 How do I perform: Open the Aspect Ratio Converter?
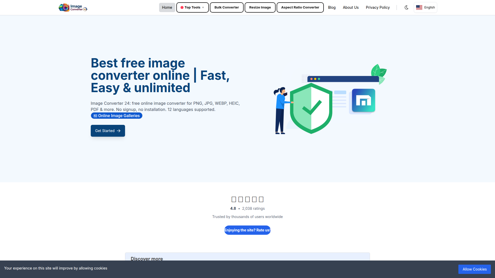pos(300,7)
